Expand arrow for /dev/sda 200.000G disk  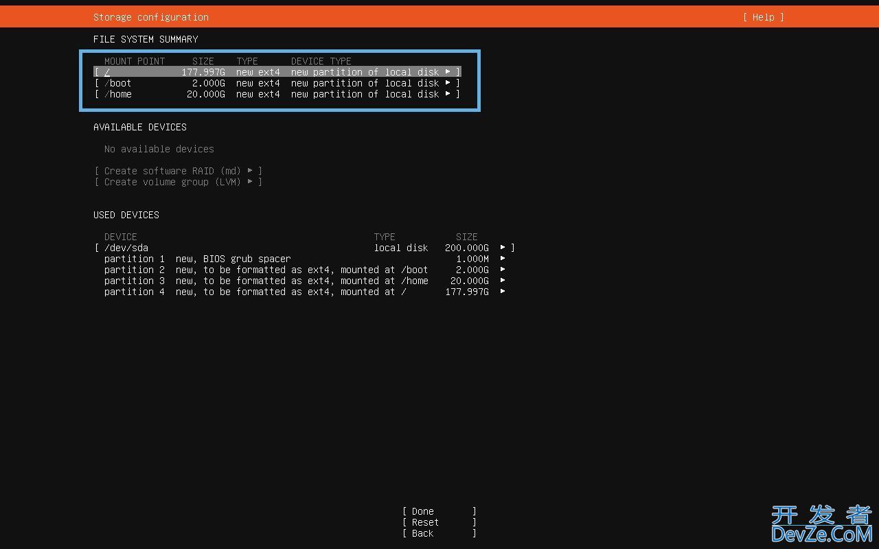tap(503, 248)
